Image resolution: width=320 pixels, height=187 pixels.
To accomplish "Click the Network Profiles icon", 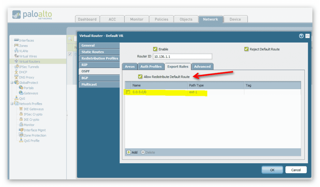I will [16, 104].
